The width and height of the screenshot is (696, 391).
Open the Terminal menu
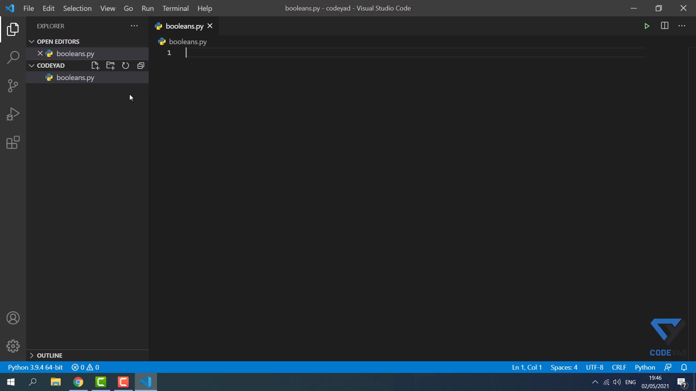pos(175,8)
